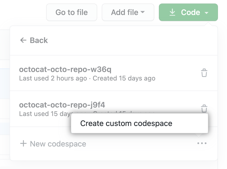This screenshot has width=227, height=169.
Task: Click the back arrow icon
Action: tap(23, 40)
